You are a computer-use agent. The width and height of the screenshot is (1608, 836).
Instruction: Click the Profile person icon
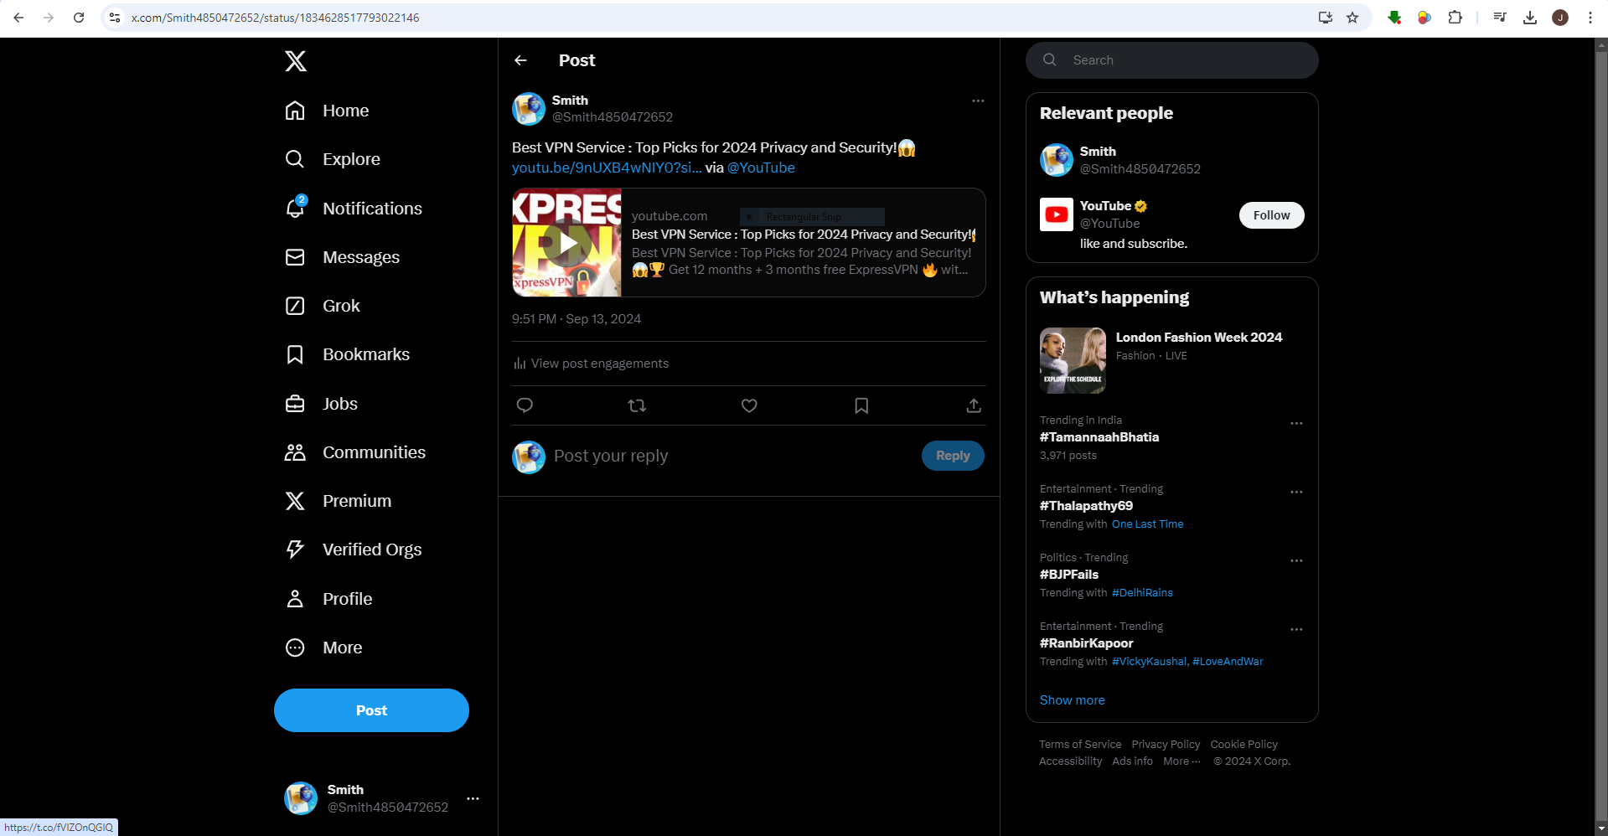click(295, 599)
